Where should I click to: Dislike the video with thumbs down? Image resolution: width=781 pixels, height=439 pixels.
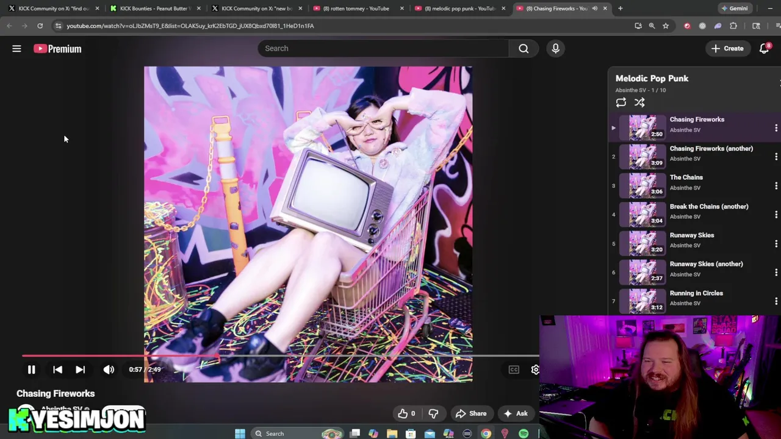(433, 413)
